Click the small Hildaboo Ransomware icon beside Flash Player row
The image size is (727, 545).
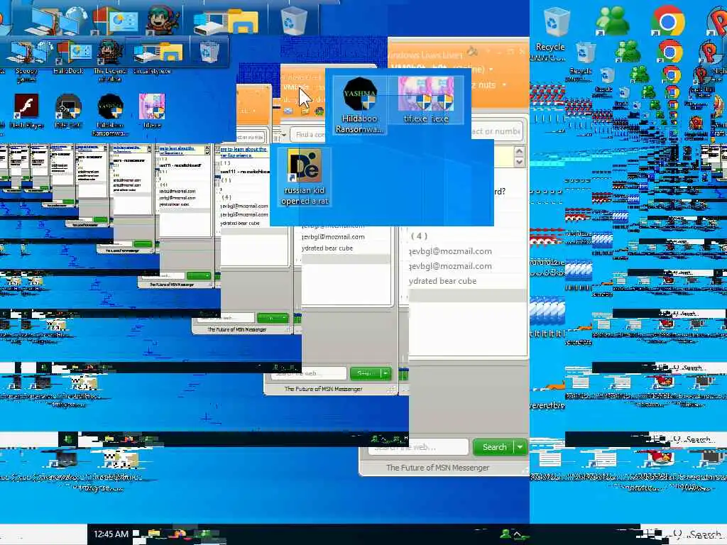click(110, 114)
